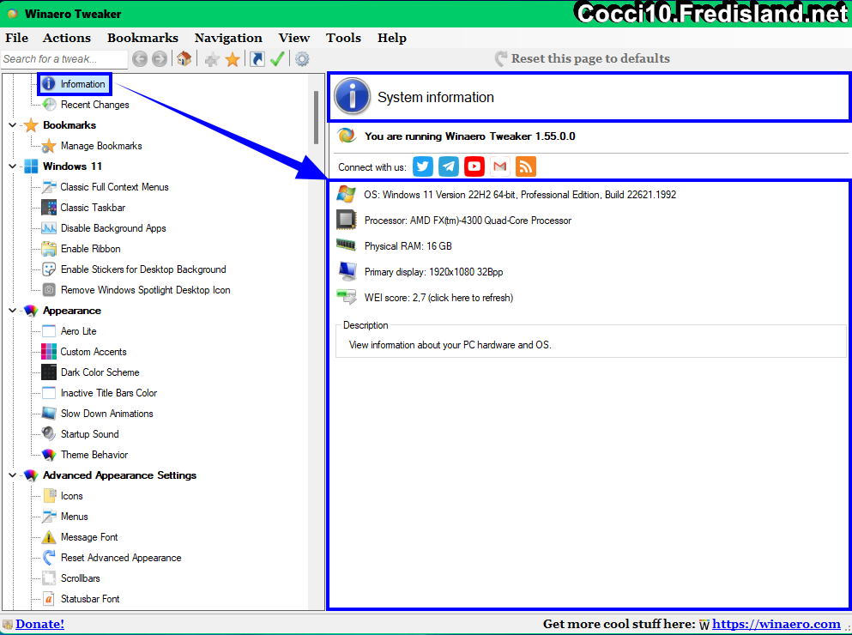
Task: Click WEI score text to refresh
Action: coord(438,298)
